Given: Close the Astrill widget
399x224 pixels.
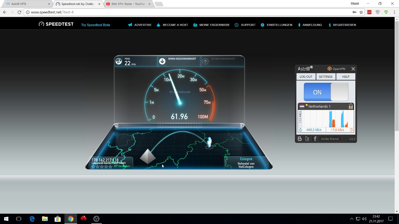Looking at the screenshot, I should 353,69.
